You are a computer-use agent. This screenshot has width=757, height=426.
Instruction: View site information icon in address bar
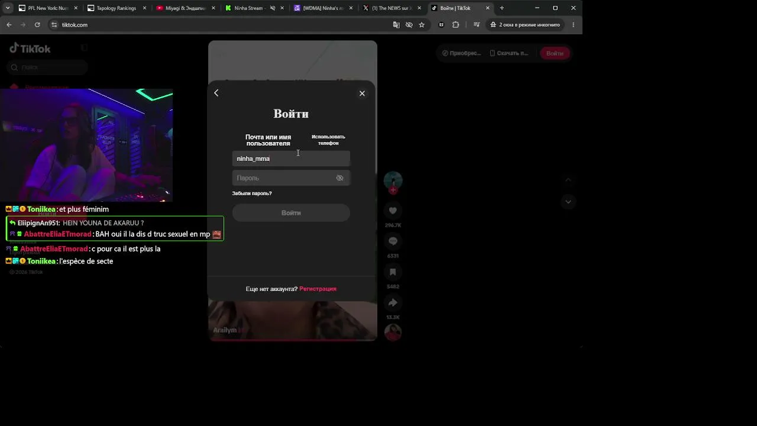click(x=54, y=25)
